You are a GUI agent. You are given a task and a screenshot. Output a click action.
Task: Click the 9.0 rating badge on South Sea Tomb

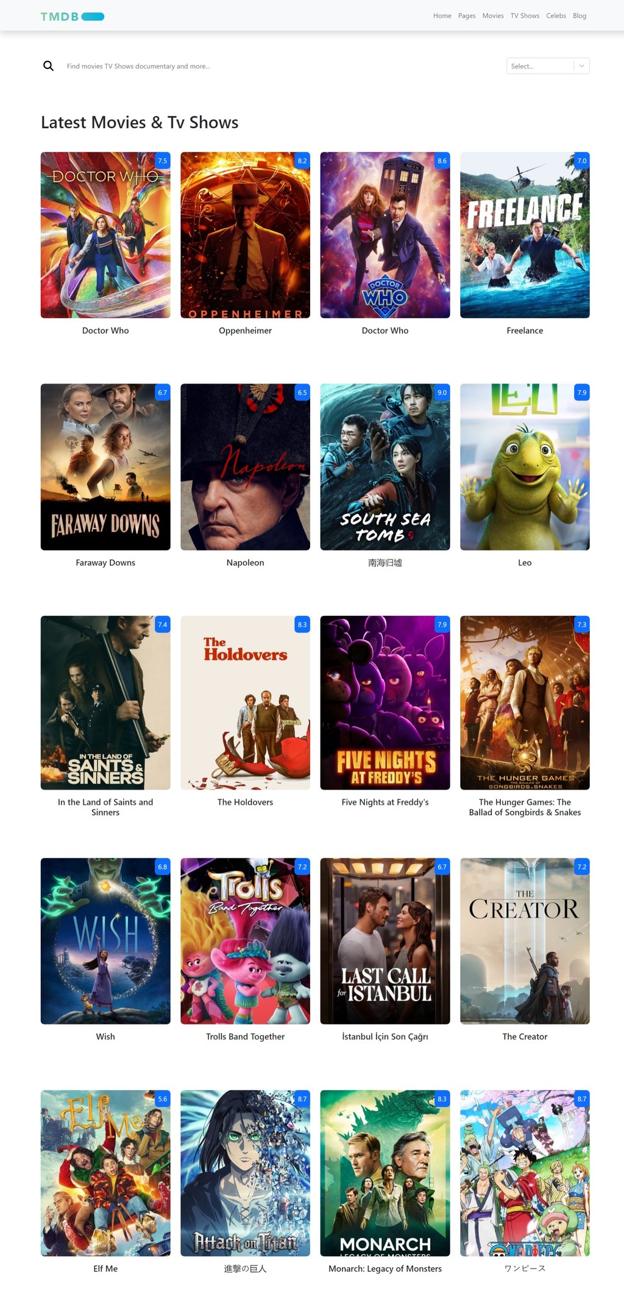point(442,393)
